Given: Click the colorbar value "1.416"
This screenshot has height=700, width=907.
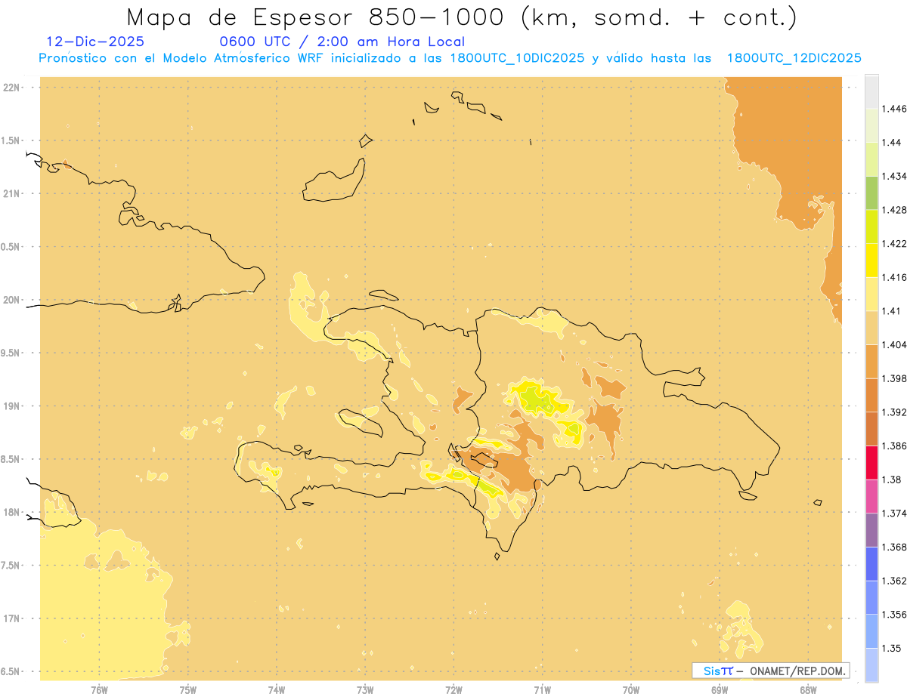Looking at the screenshot, I should [895, 277].
